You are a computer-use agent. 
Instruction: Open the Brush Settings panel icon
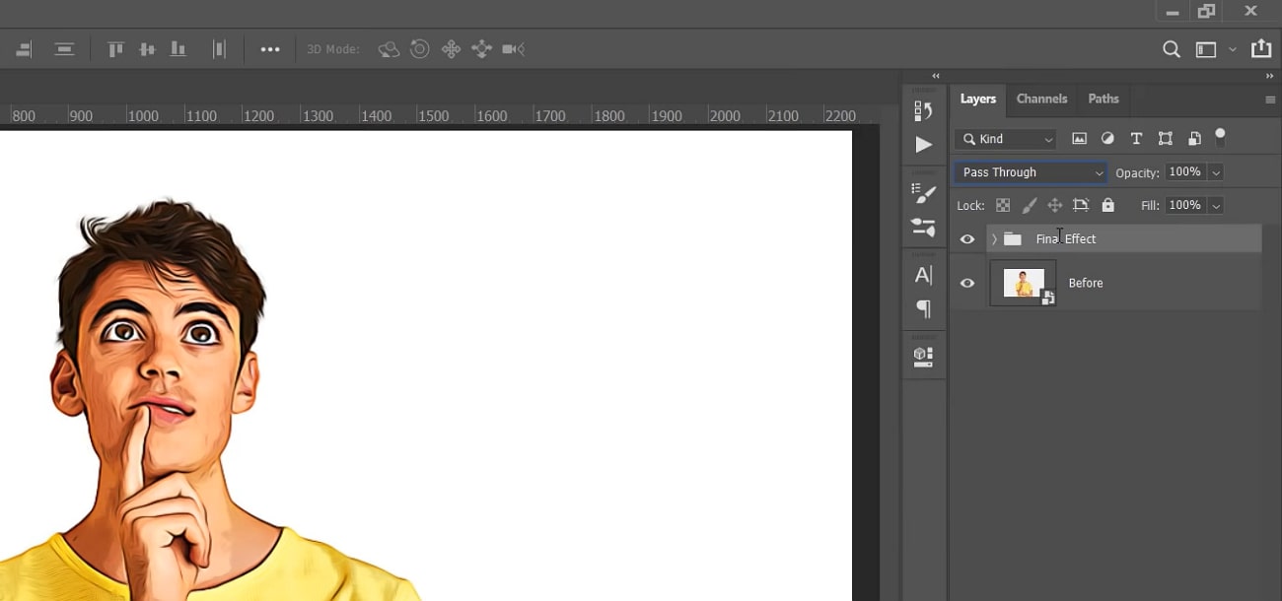923,193
